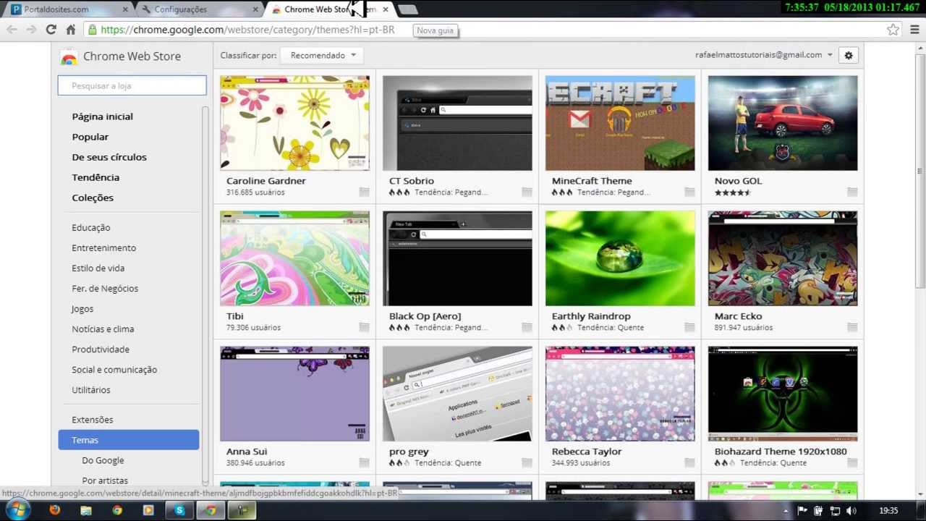Open the Biohazard Theme 1920x1080 thumbnail

[783, 394]
